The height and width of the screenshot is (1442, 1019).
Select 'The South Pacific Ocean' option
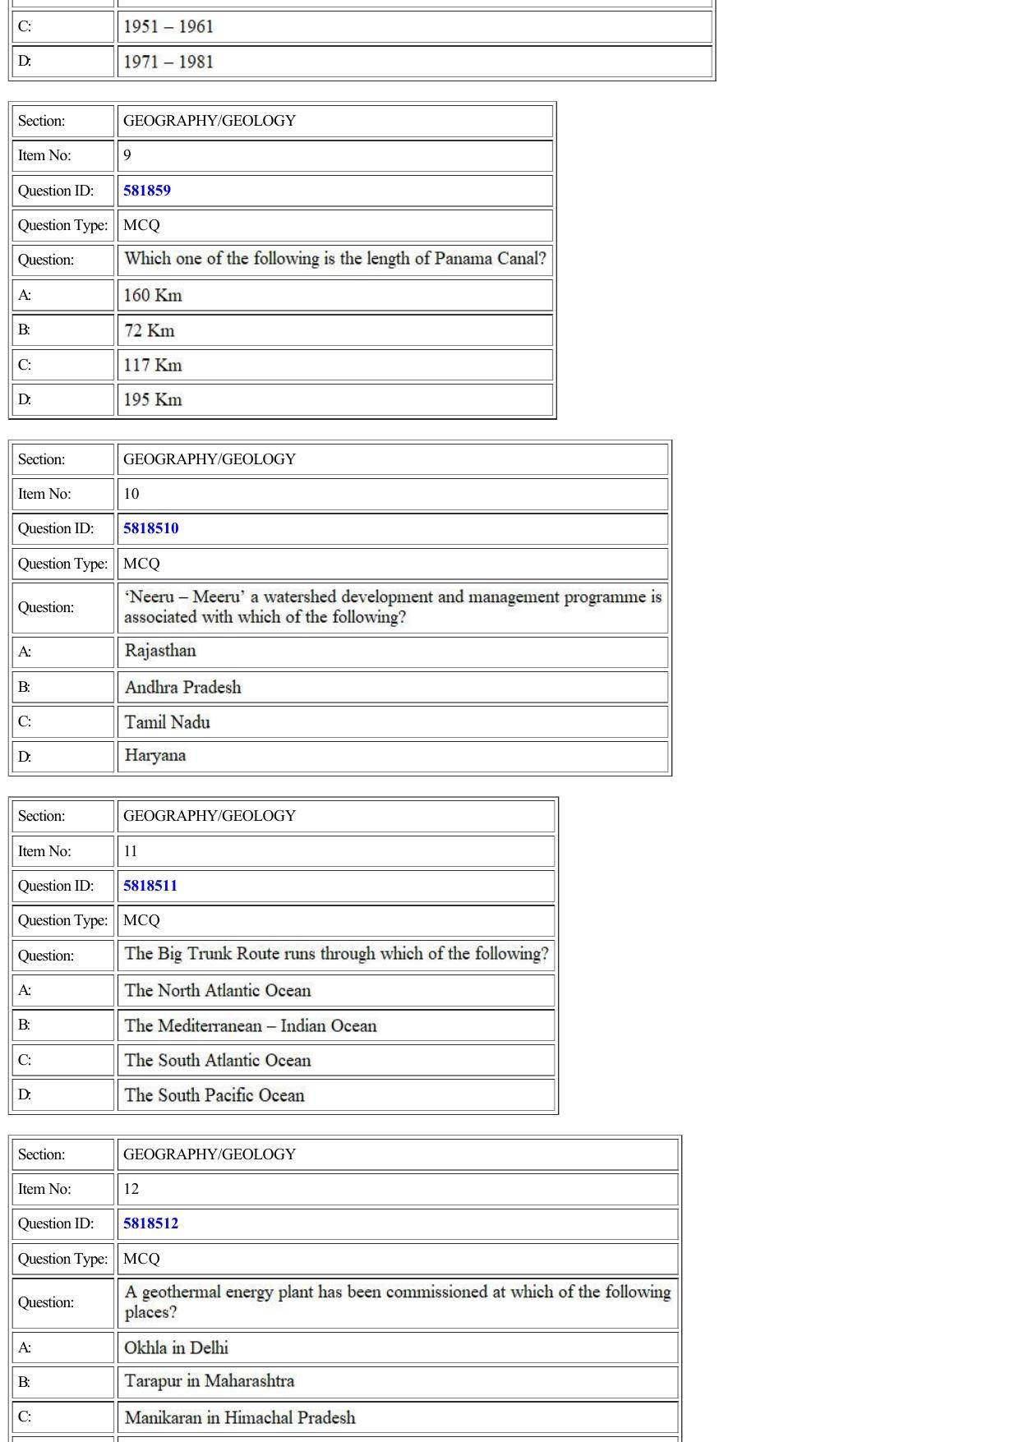[214, 1094]
